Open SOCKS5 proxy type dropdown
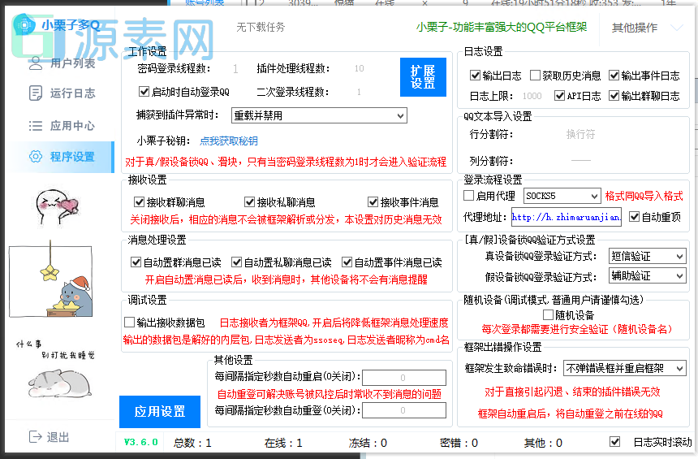 [x=562, y=196]
